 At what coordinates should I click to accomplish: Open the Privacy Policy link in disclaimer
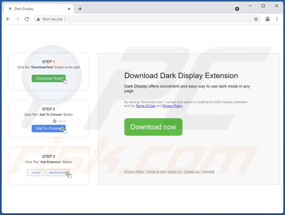tap(172, 106)
